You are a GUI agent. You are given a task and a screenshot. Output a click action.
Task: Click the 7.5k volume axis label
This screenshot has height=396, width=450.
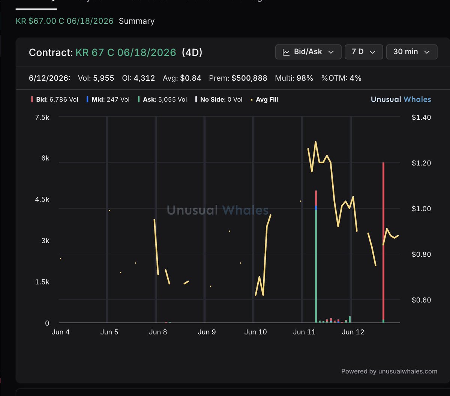[x=42, y=117]
